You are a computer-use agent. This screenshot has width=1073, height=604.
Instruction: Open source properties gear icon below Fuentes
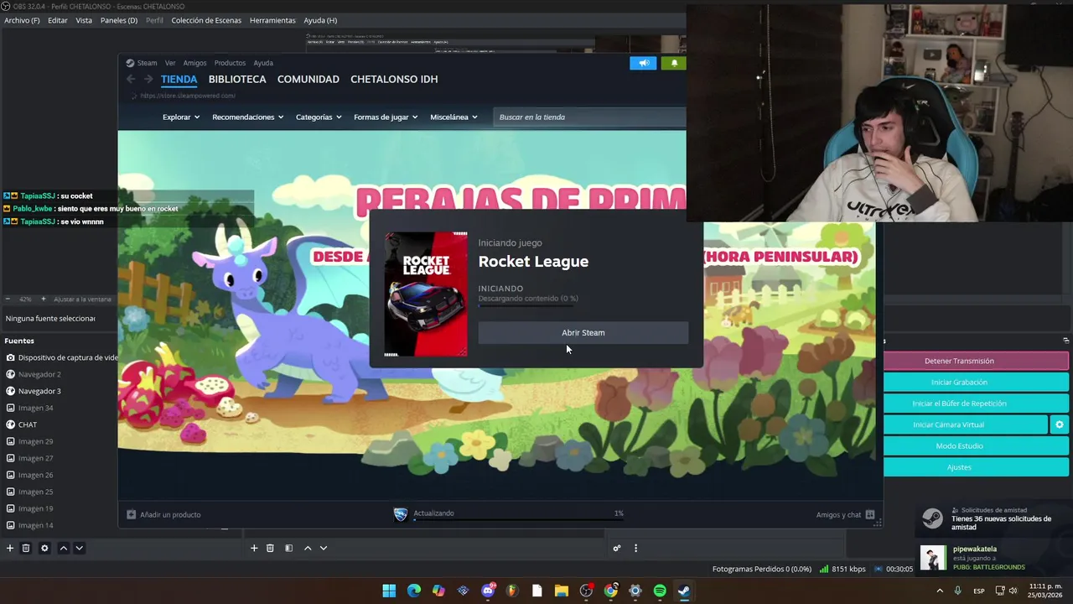[44, 548]
